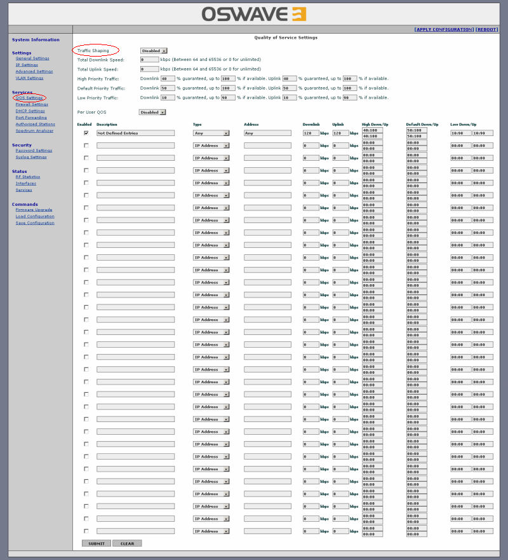508x560 pixels.
Task: Open General Settings link
Action: point(32,58)
